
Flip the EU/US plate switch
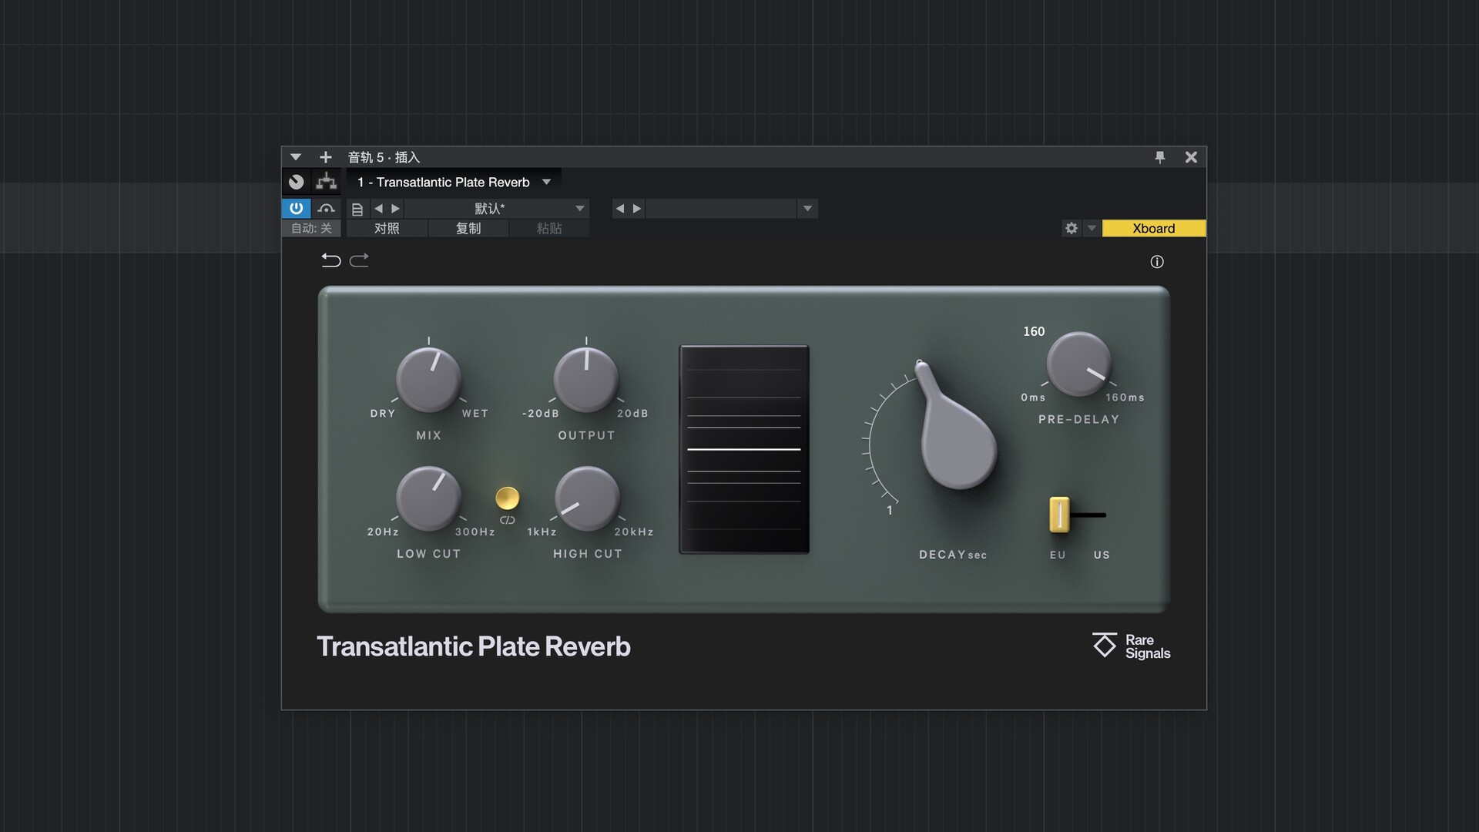pyautogui.click(x=1060, y=515)
